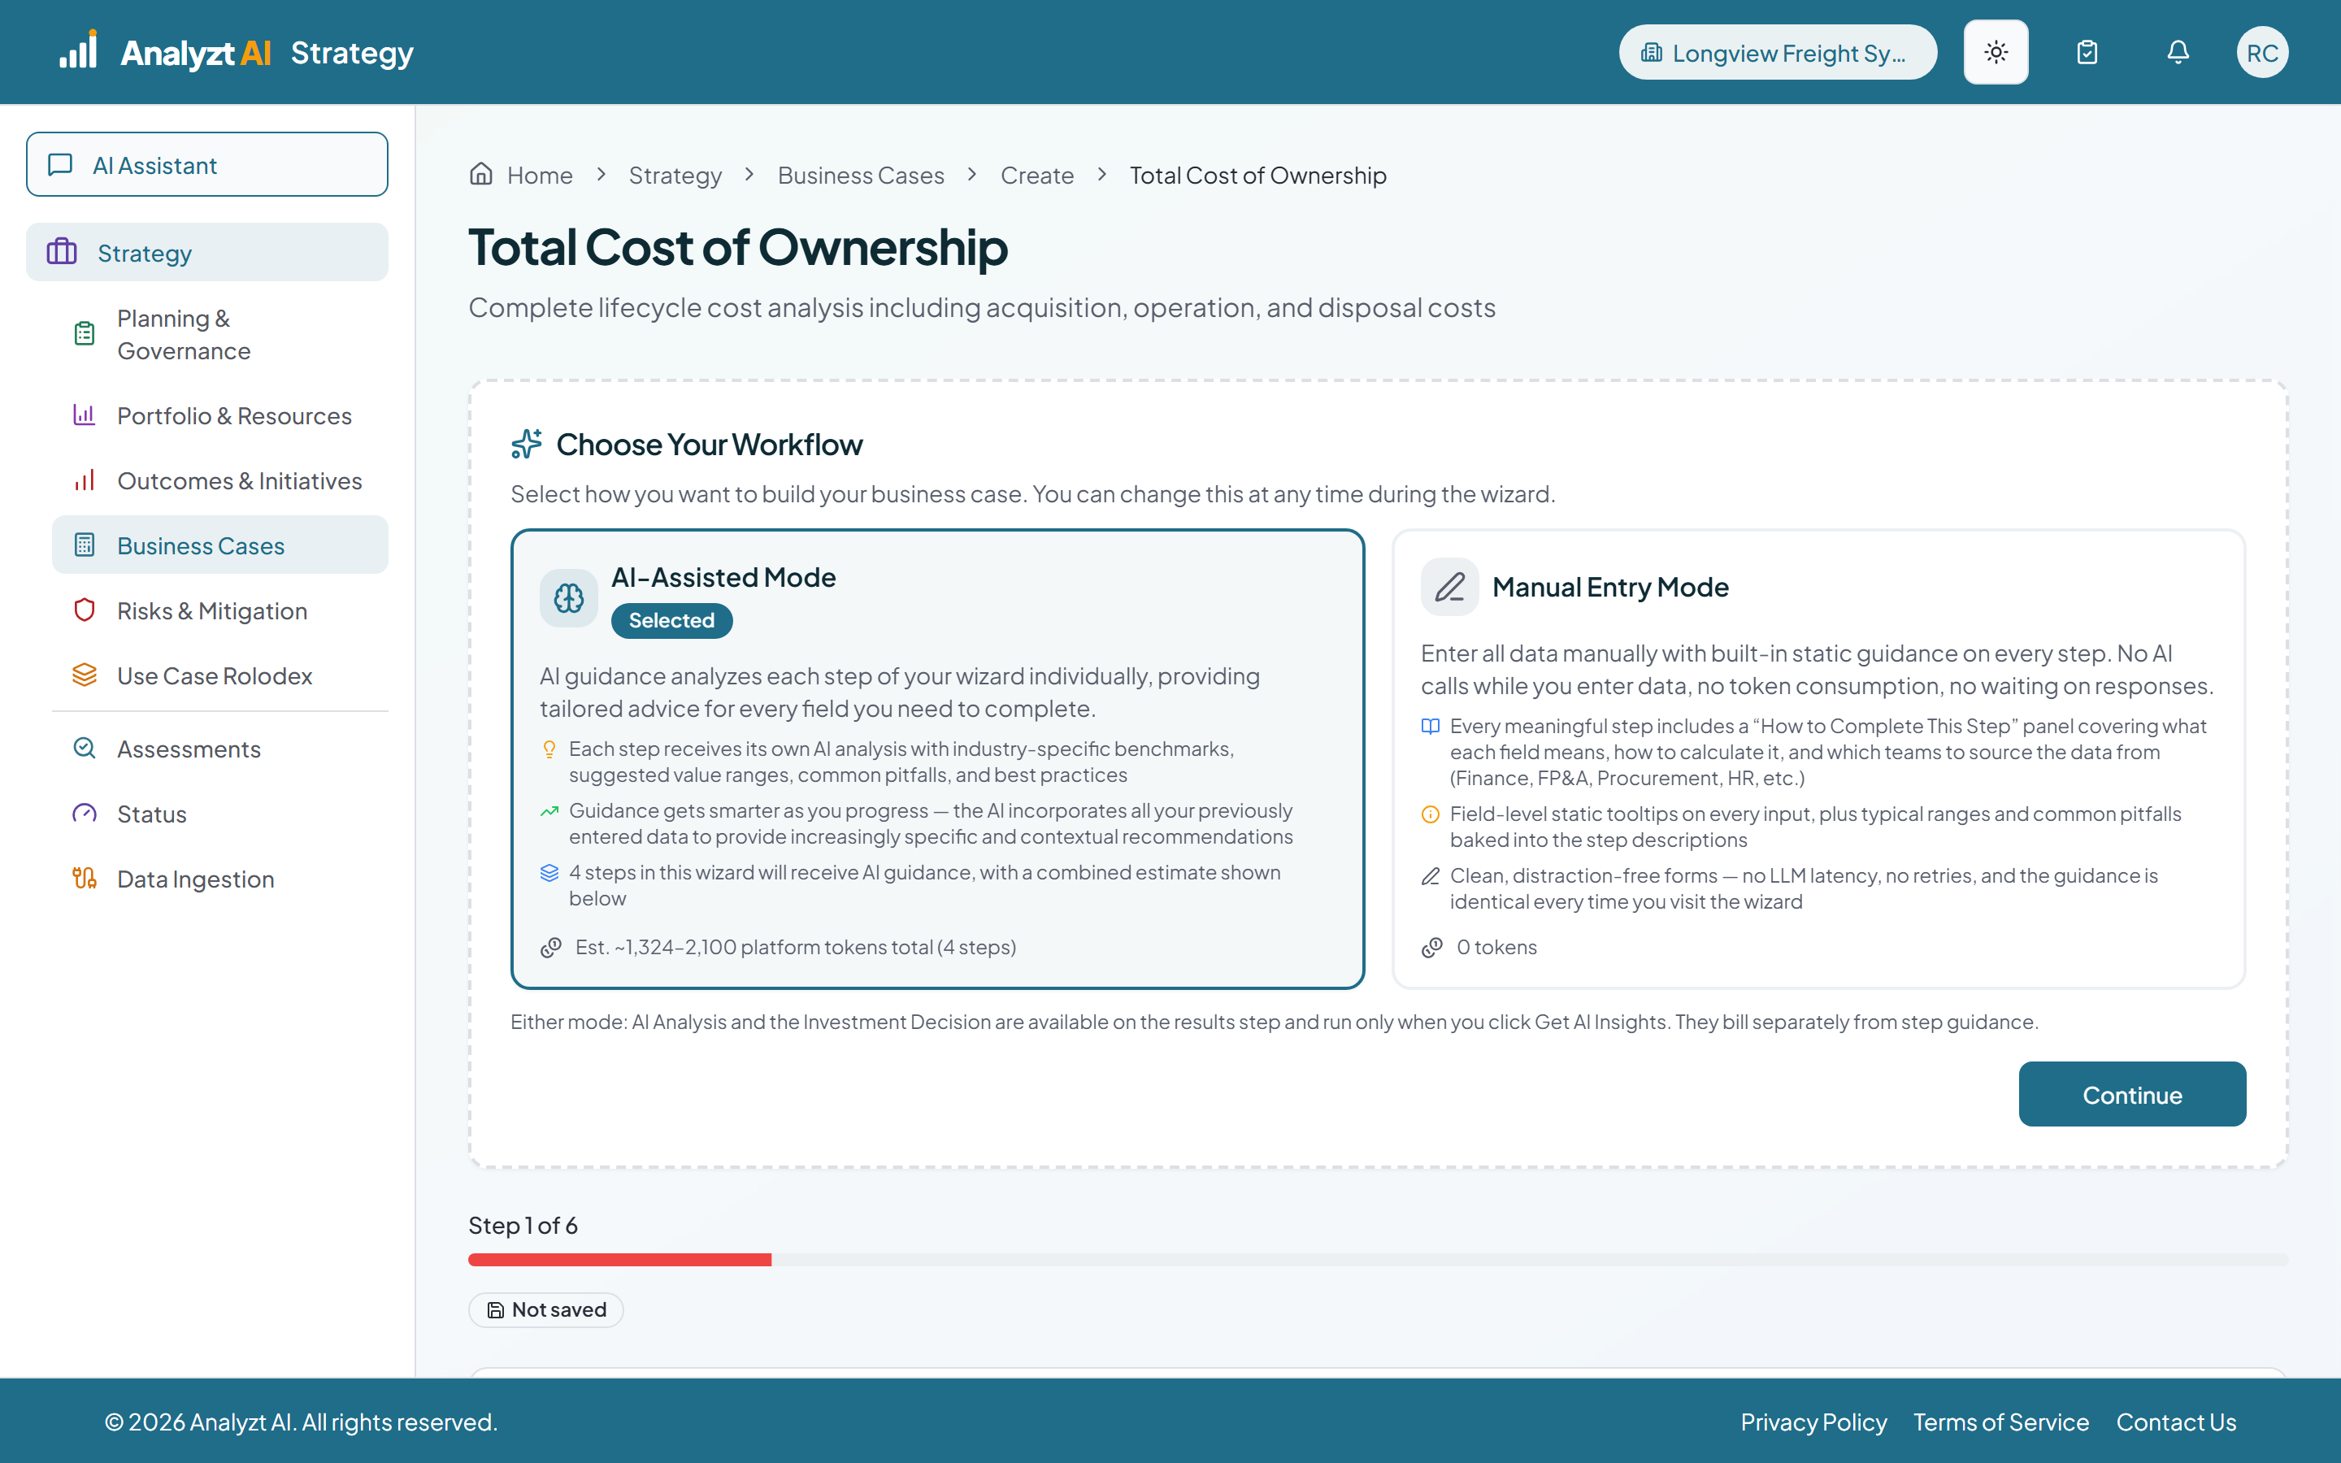
Task: Open the RC user avatar menu
Action: (x=2261, y=52)
